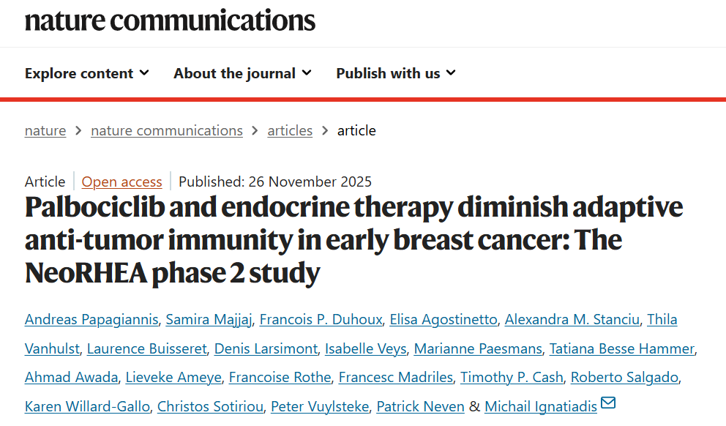This screenshot has width=726, height=426.
Task: Open the About the journal dropdown
Action: 242,73
